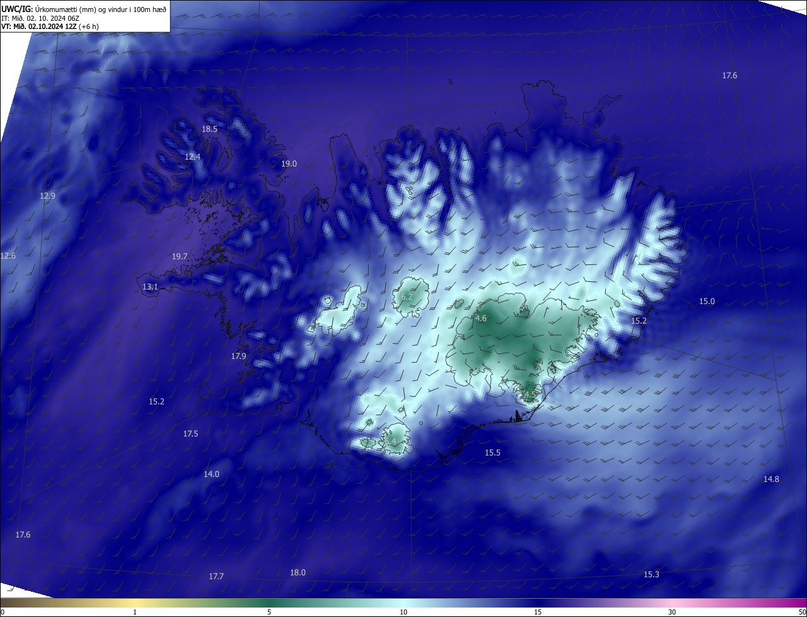Screen dimensions: 807x617
Task: Click the 18.0 value label
Action: (298, 572)
